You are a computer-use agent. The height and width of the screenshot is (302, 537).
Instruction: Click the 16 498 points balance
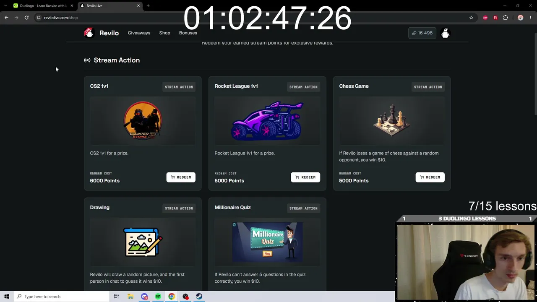coord(422,33)
